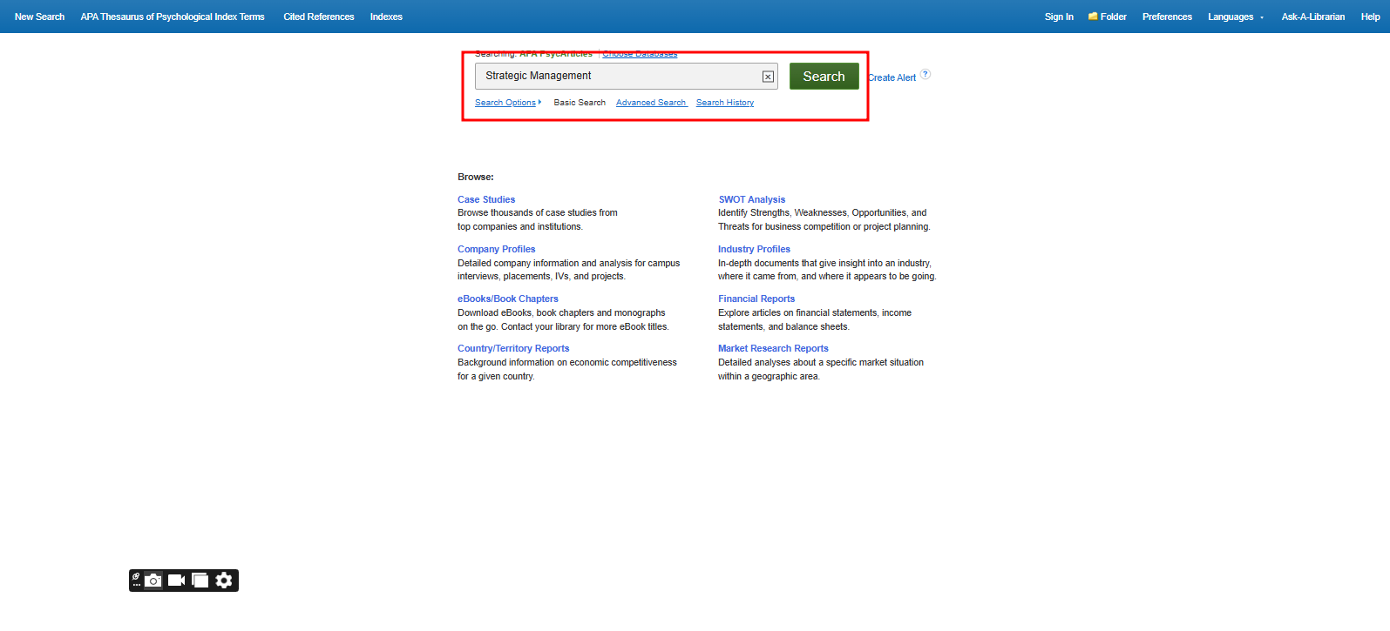Expand the Languages dropdown menu
1390x631 pixels.
[x=1235, y=17]
